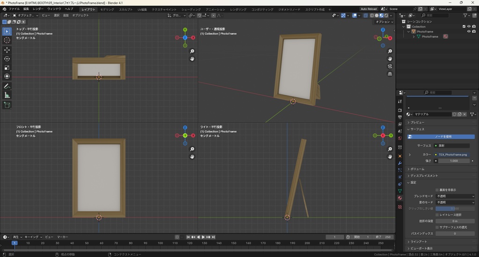
Task: Click zoom magnifier in Front orthographic viewport
Action: (192, 149)
